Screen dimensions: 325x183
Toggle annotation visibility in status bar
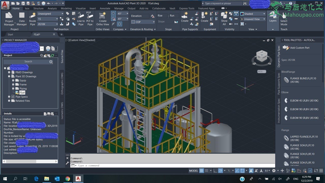pyautogui.click(x=251, y=171)
